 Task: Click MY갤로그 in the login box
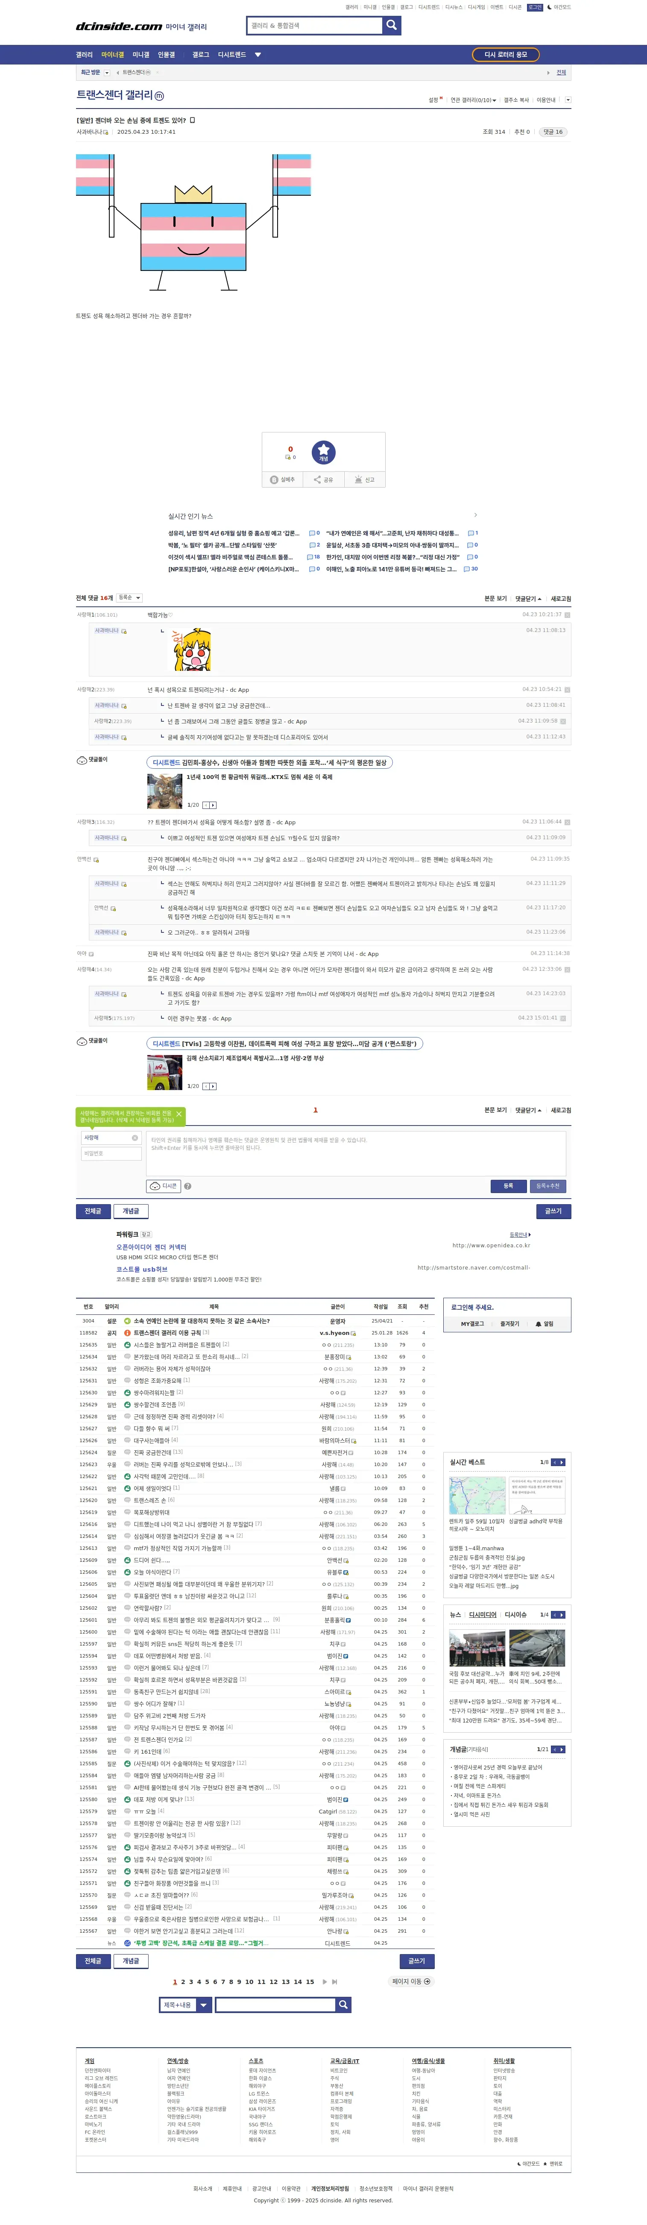pyautogui.click(x=471, y=1324)
